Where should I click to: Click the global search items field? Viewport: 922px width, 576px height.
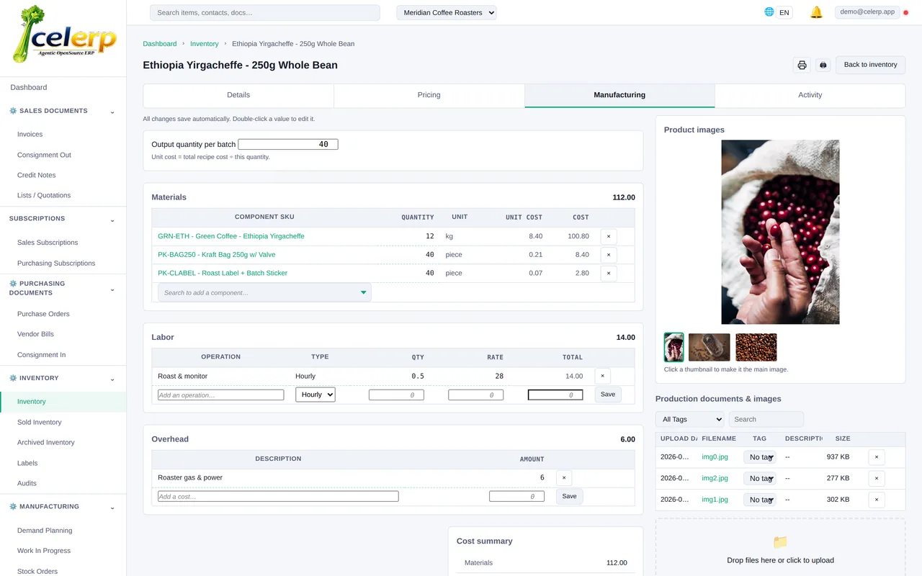[265, 13]
